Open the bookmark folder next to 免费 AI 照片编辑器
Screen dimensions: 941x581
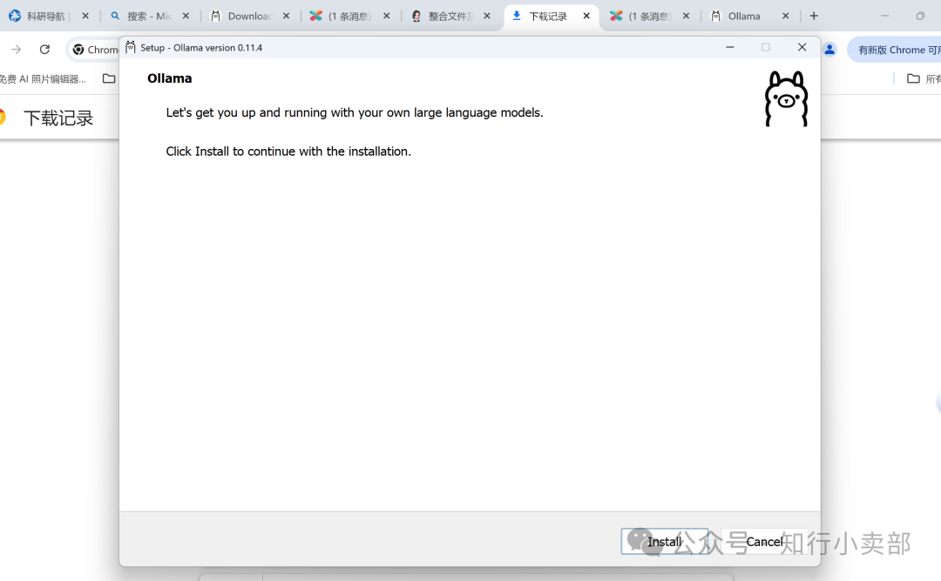(109, 78)
